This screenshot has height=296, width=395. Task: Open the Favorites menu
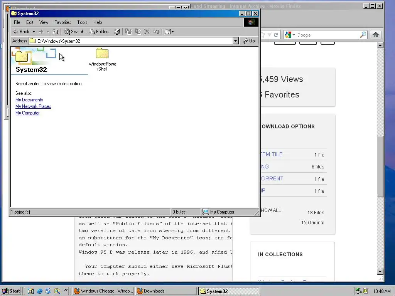click(63, 22)
